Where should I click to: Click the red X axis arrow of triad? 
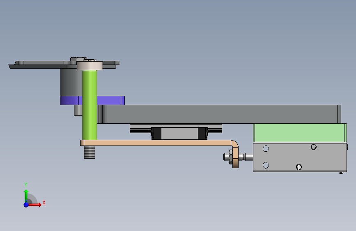pyautogui.click(x=34, y=205)
